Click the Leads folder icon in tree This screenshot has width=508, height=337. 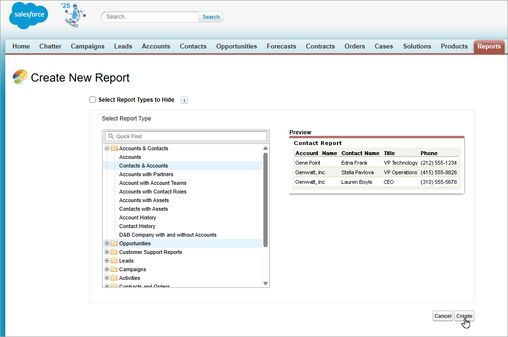pyautogui.click(x=114, y=261)
